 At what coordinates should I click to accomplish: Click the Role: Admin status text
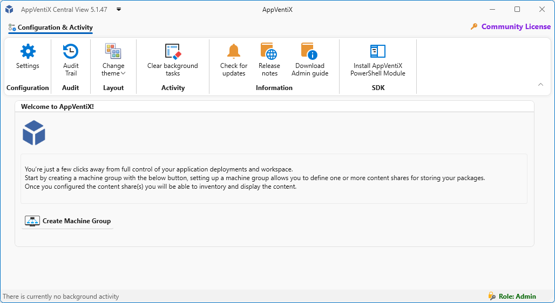coord(517,297)
